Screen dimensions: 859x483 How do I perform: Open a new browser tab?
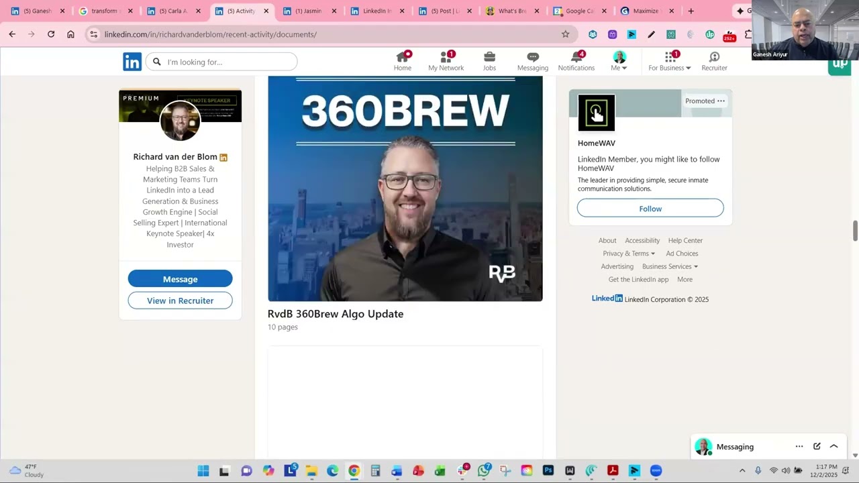click(x=691, y=11)
